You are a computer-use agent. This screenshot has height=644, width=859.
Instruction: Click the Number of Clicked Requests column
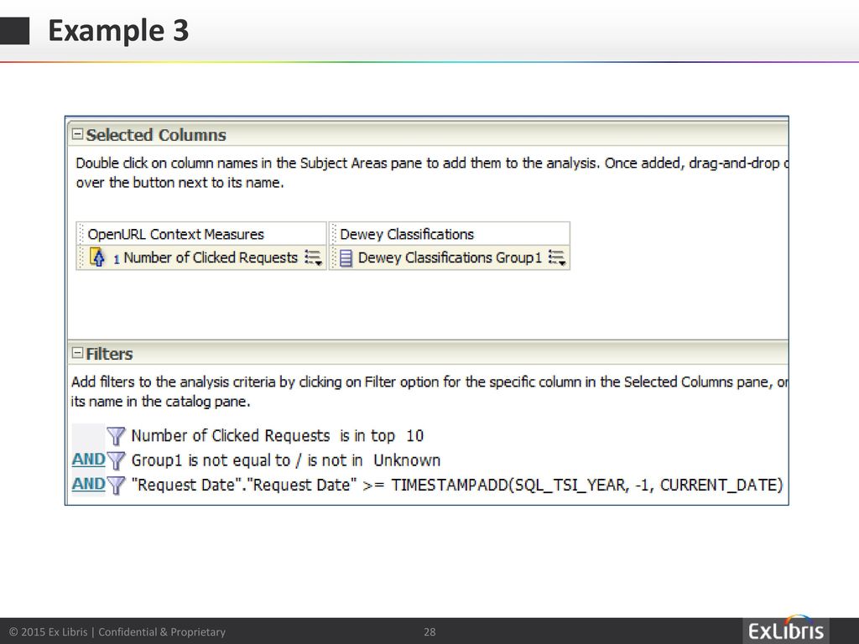pos(211,258)
